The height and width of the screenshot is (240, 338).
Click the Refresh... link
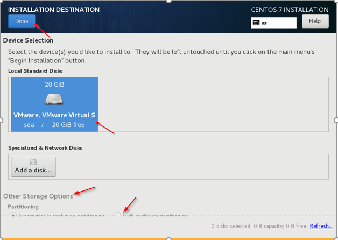pyautogui.click(x=321, y=226)
